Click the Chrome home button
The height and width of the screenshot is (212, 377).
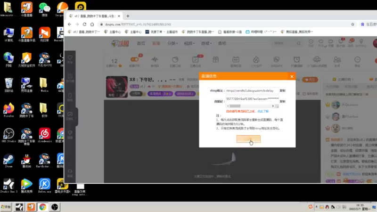[x=92, y=24]
